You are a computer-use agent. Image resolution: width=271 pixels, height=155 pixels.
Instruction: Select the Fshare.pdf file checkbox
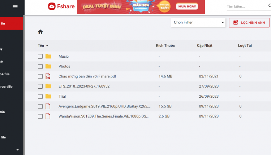(x=40, y=76)
